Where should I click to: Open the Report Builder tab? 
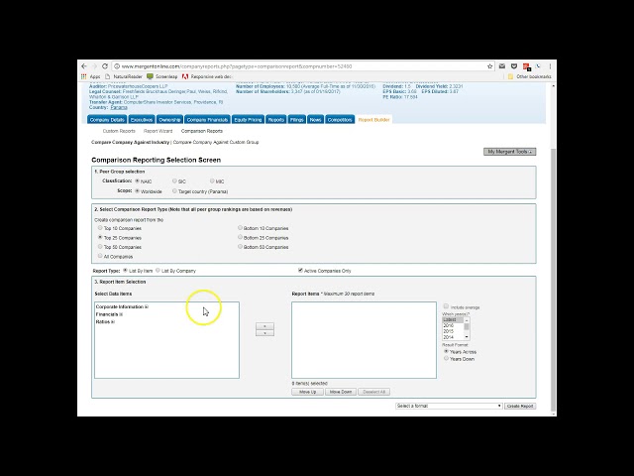point(374,120)
